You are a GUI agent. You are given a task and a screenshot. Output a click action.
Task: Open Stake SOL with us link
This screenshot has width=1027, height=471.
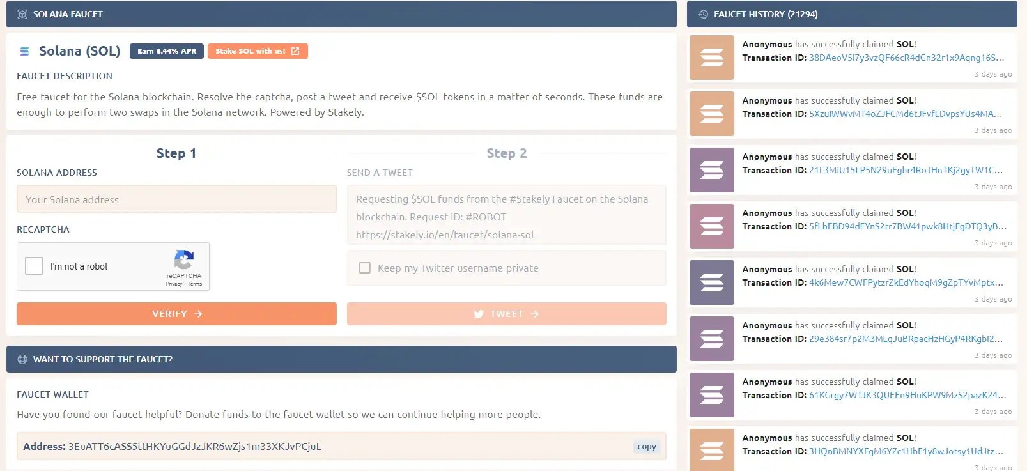pos(258,51)
